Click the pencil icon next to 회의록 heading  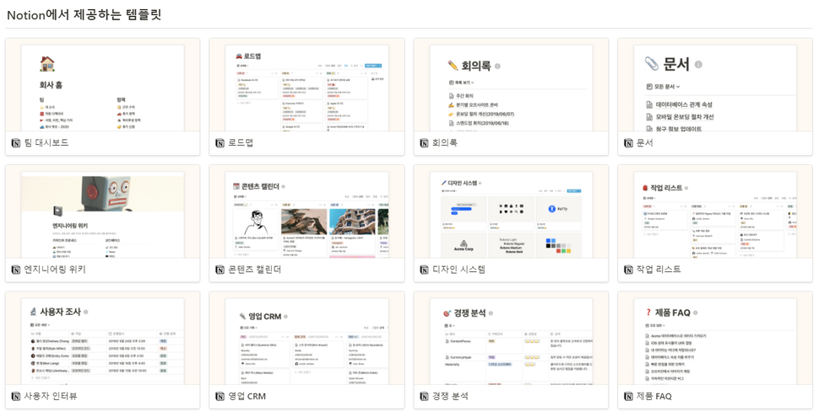pos(453,66)
